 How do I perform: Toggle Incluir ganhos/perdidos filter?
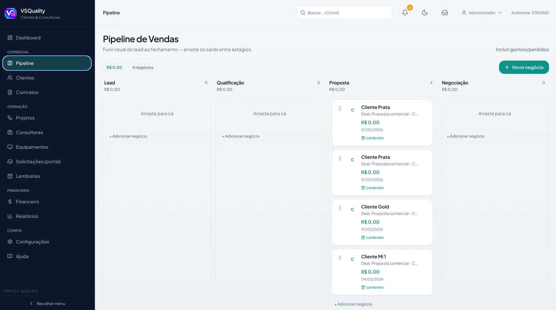522,50
